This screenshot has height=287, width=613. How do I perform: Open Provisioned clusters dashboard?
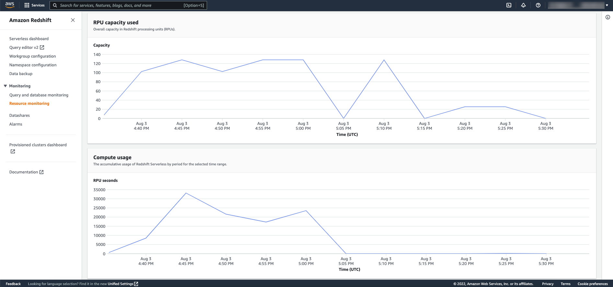38,145
